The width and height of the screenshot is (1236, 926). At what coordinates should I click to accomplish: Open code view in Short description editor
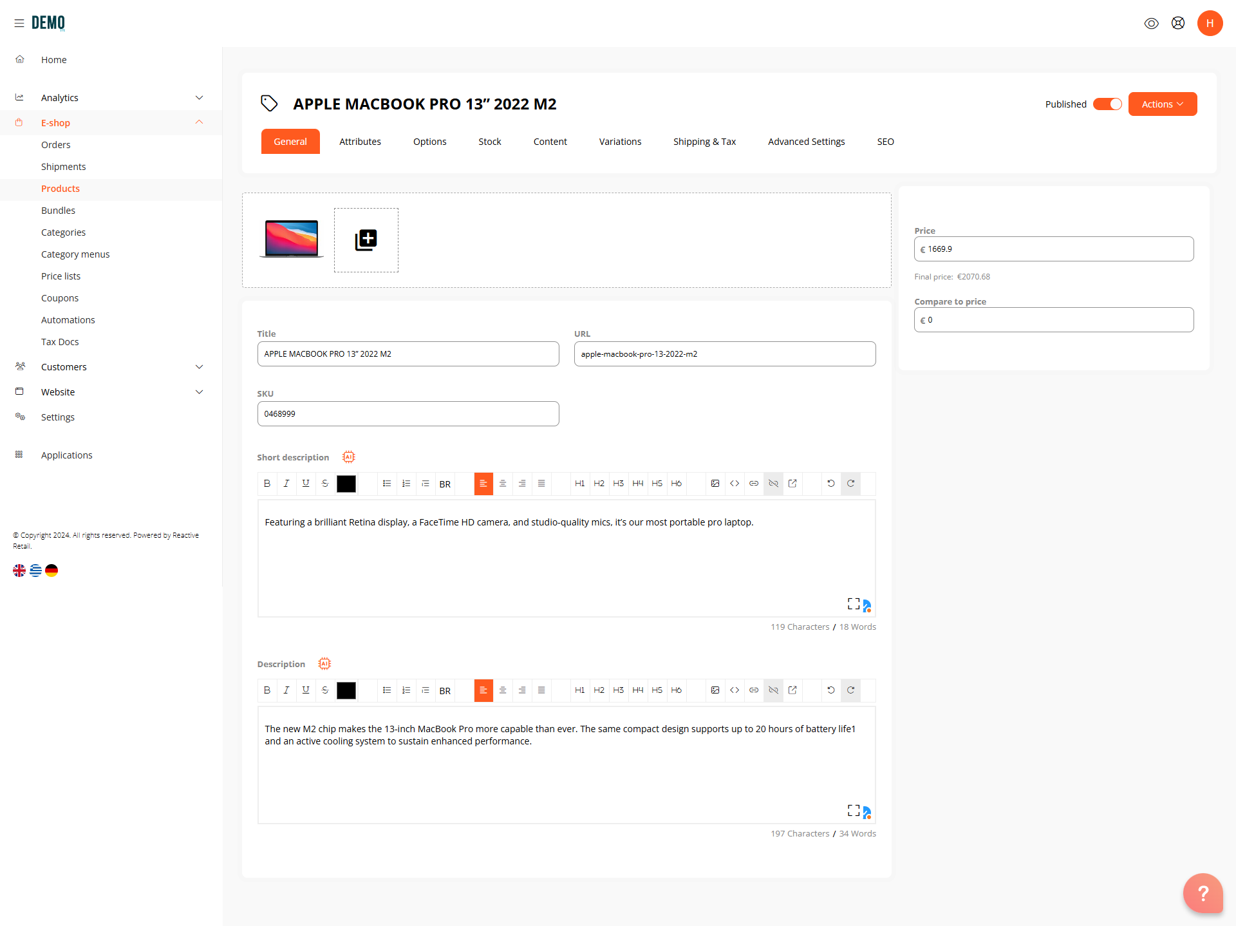735,484
